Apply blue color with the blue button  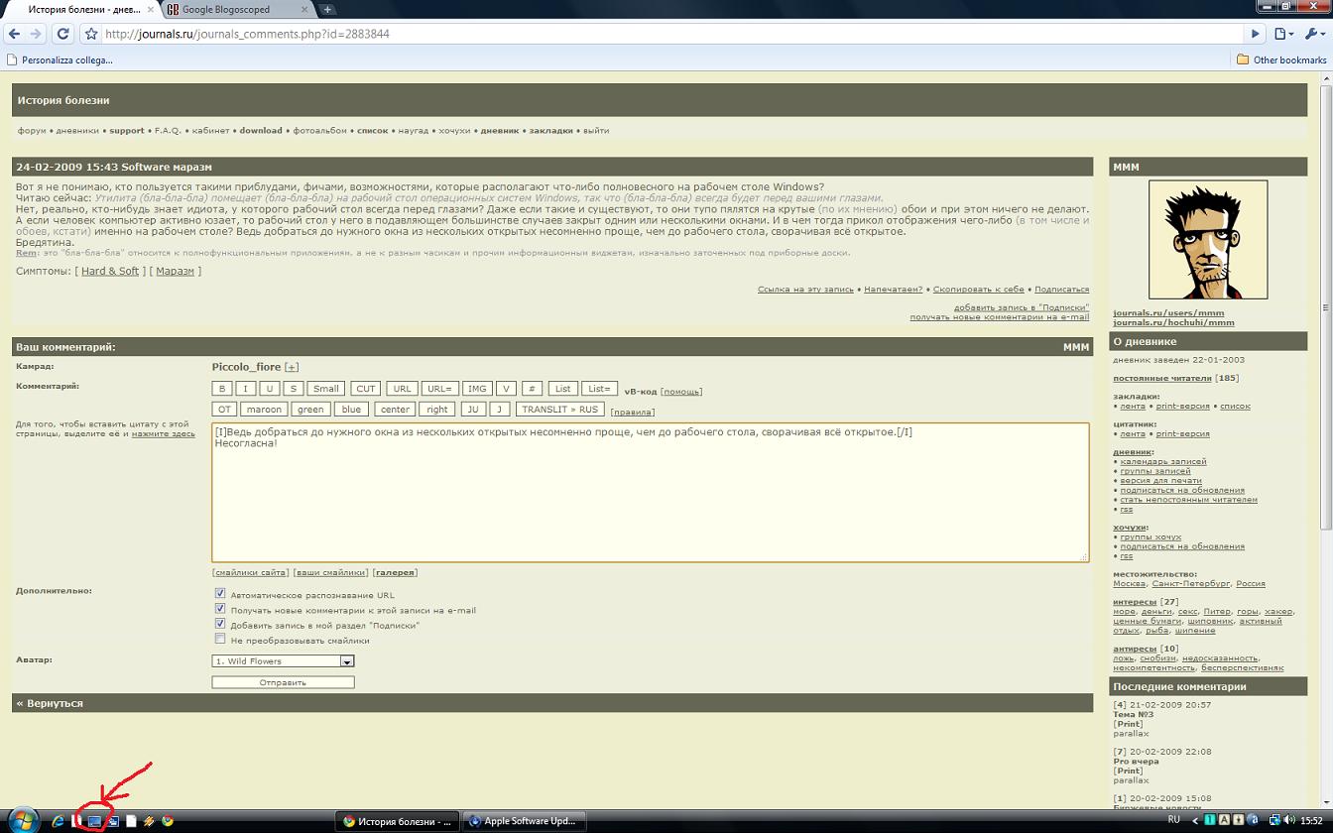point(351,410)
